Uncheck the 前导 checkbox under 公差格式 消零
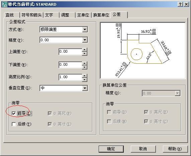The height and width of the screenshot is (156, 191). click(14, 113)
